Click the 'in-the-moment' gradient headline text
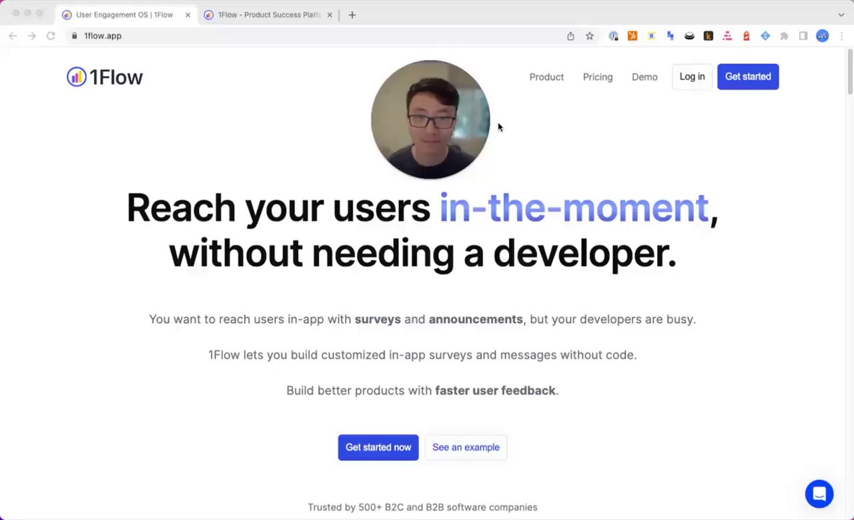This screenshot has width=854, height=520. (x=574, y=208)
